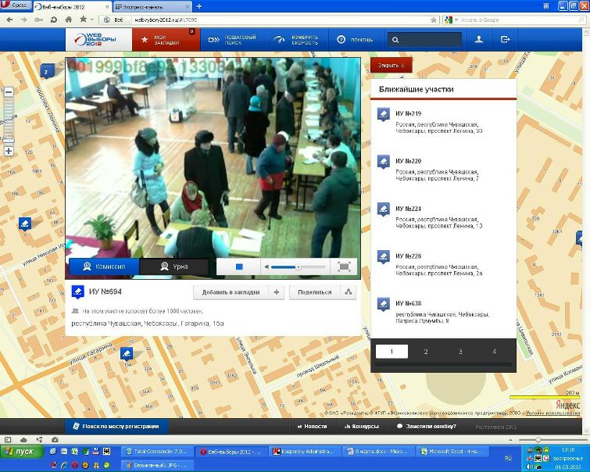This screenshot has height=472, width=590.
Task: Click the Веб site info badge in address bar
Action: (114, 20)
